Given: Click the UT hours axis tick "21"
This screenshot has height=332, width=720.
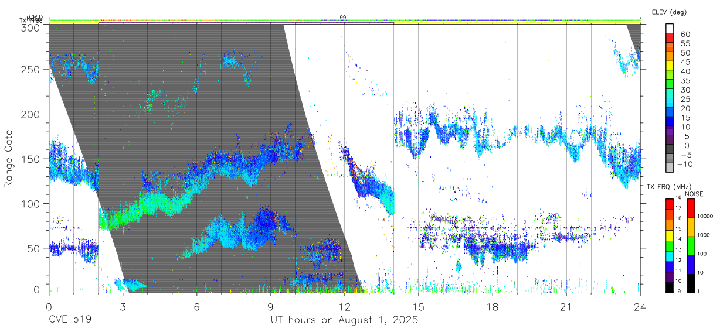Looking at the screenshot, I should pos(566,306).
